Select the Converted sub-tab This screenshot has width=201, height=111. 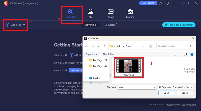[x=110, y=25]
